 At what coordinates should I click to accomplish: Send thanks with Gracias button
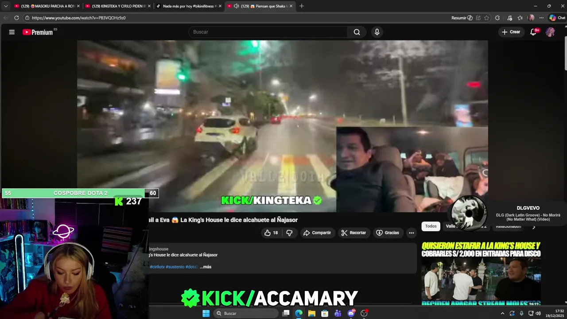(x=388, y=233)
